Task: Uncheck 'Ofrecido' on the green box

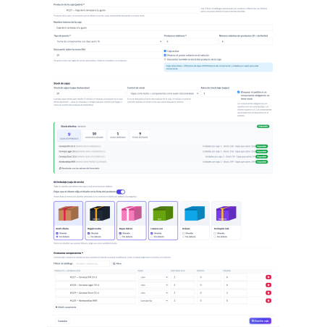Action: pos(152,233)
